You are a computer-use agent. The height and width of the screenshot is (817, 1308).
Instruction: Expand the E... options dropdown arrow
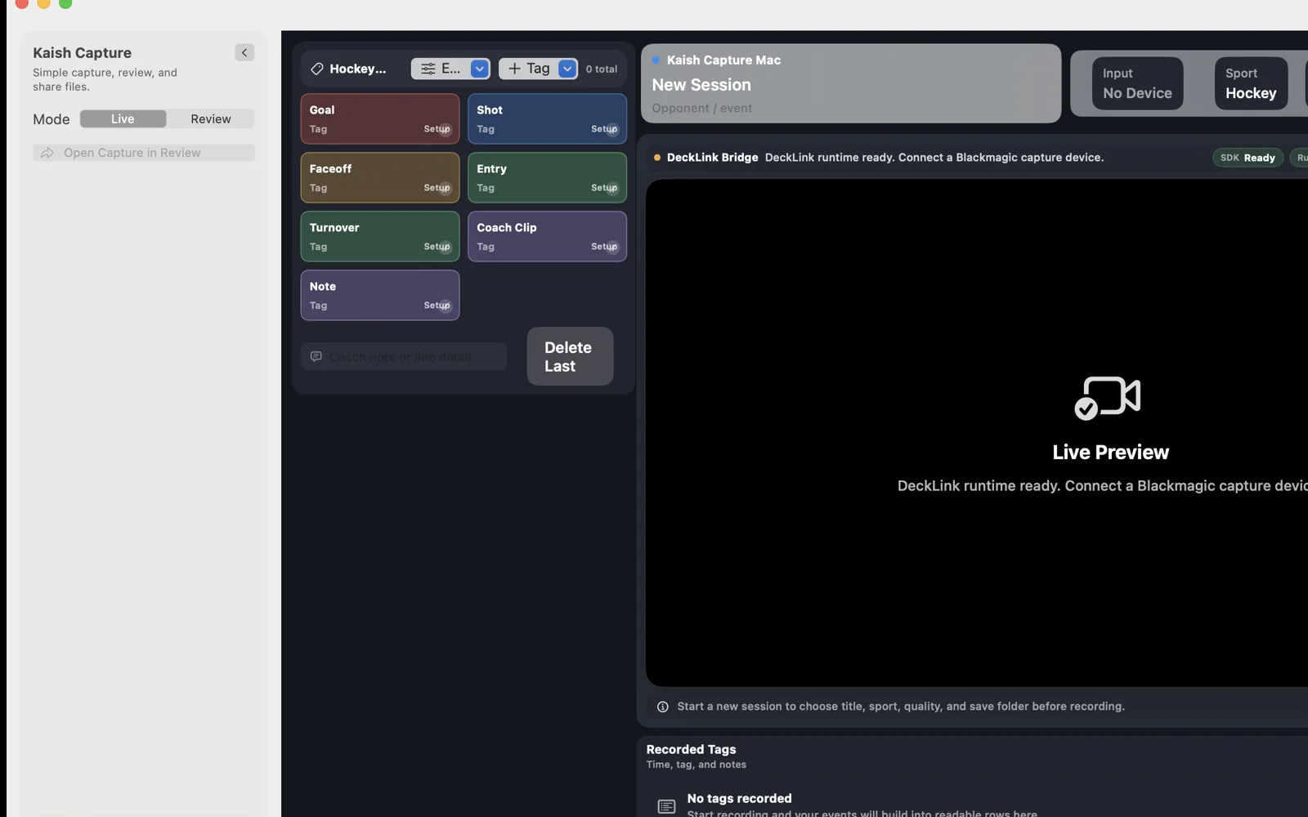pos(480,69)
